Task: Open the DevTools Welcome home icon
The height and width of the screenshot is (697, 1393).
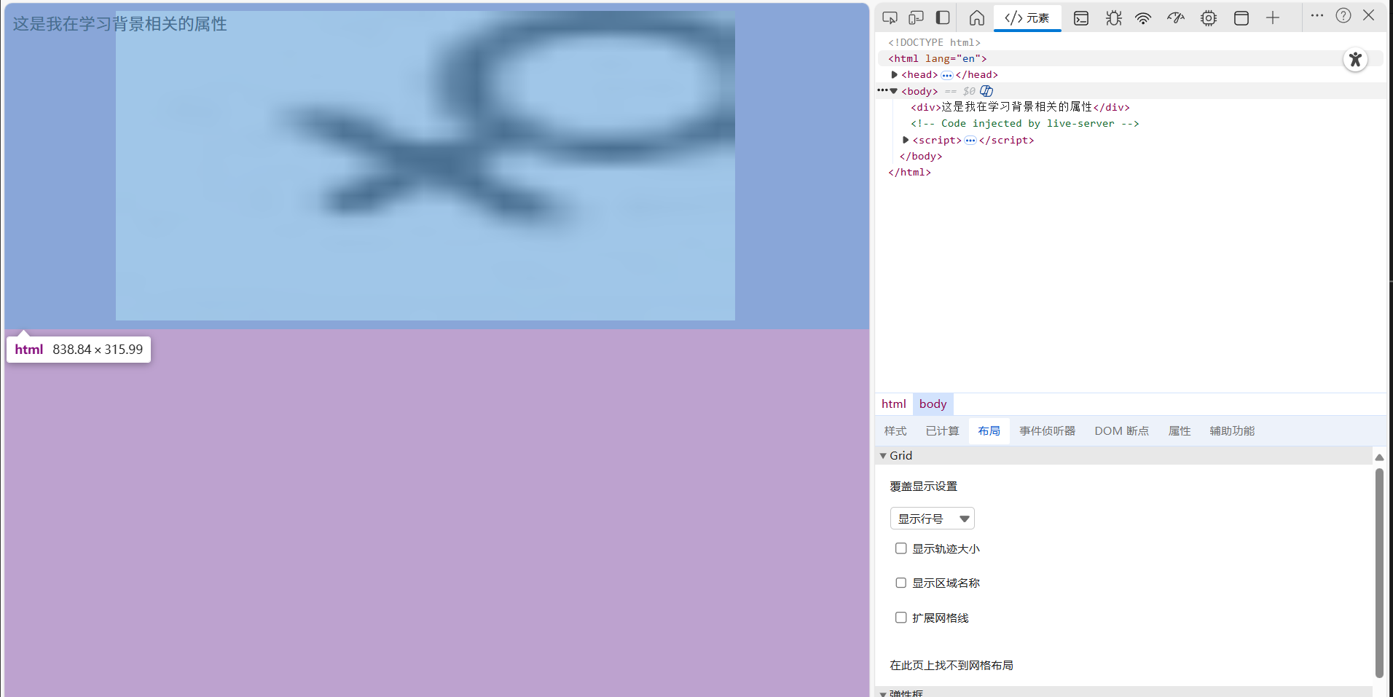Action: click(x=977, y=18)
